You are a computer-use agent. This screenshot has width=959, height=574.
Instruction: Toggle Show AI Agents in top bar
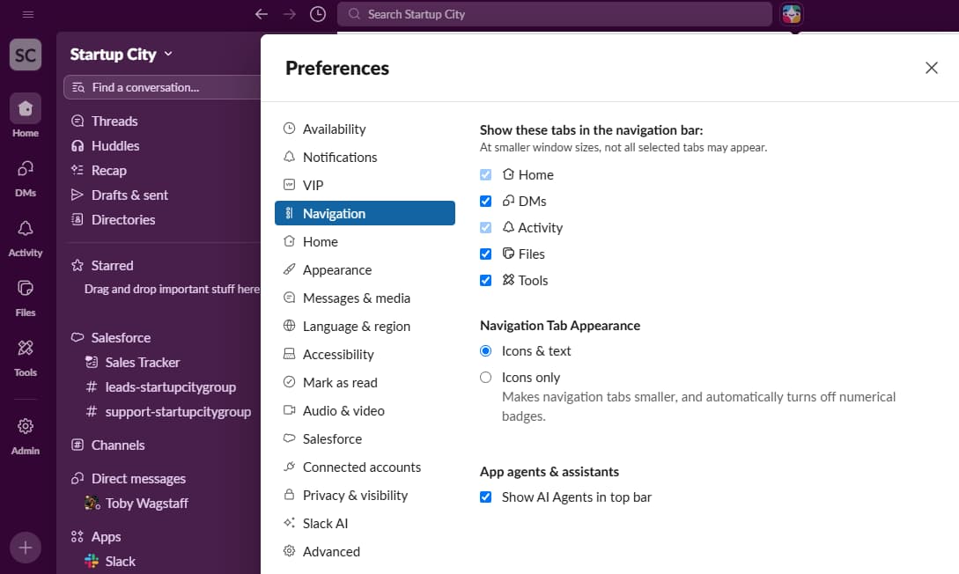click(x=485, y=497)
